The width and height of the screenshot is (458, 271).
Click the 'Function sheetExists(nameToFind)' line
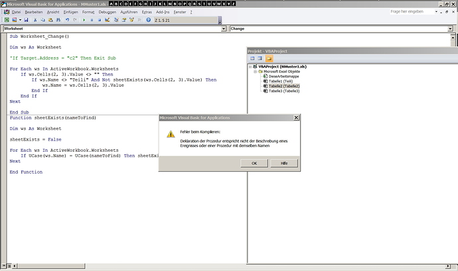point(53,118)
